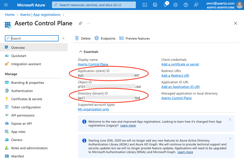The width and height of the screenshot is (244, 162).
Task: Open the notifications bell
Action: click(x=165, y=5)
